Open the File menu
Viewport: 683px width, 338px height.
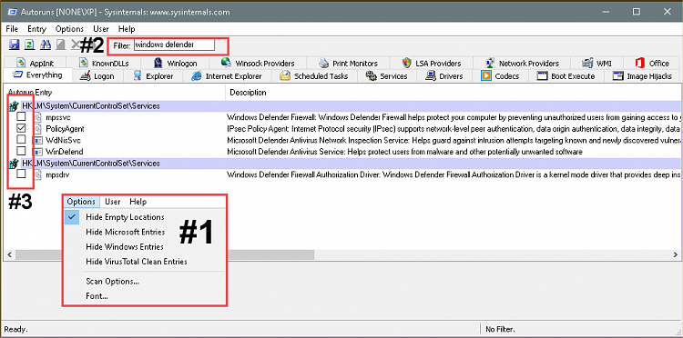coord(12,29)
